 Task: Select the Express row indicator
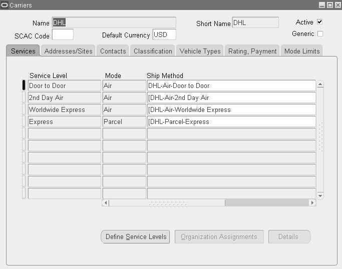[24, 121]
